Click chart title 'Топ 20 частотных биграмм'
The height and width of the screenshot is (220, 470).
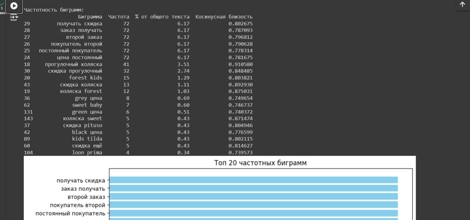(x=260, y=163)
